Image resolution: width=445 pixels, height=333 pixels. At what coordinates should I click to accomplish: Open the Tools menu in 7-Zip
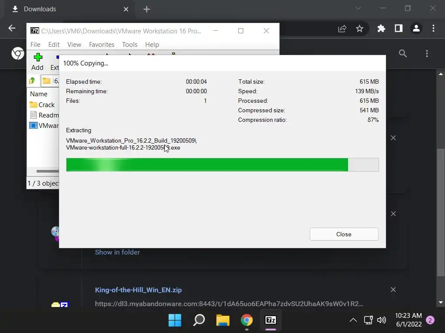click(130, 45)
